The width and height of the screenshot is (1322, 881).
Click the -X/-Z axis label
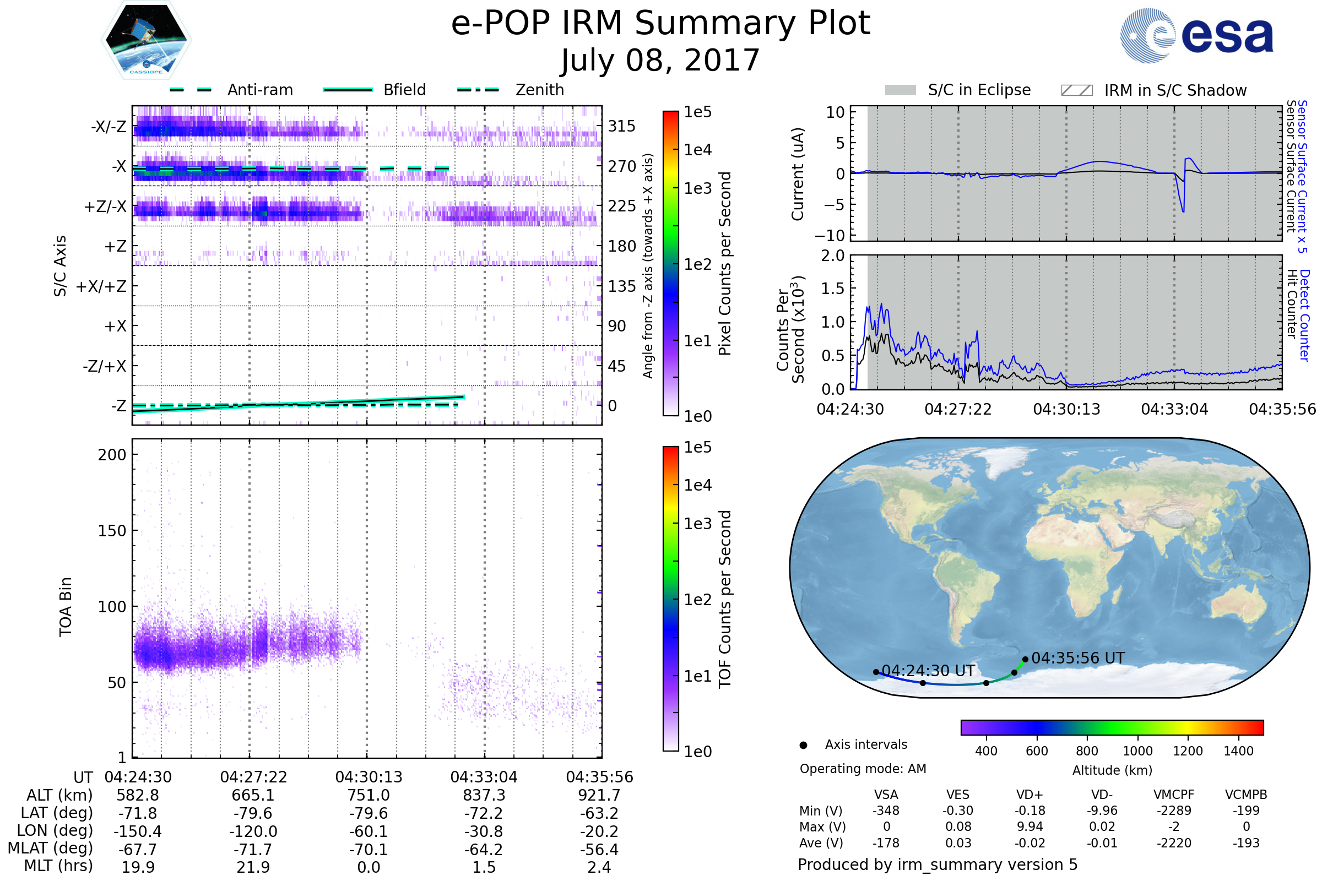click(109, 127)
